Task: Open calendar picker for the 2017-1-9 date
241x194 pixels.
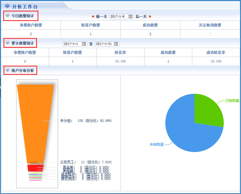Action: tap(130, 16)
